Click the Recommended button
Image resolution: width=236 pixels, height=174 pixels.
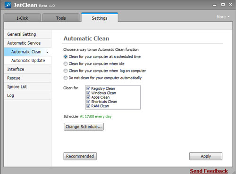tap(80, 156)
